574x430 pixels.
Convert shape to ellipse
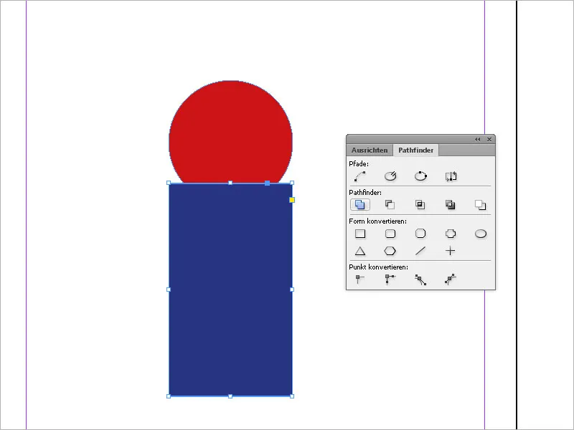[x=481, y=234]
